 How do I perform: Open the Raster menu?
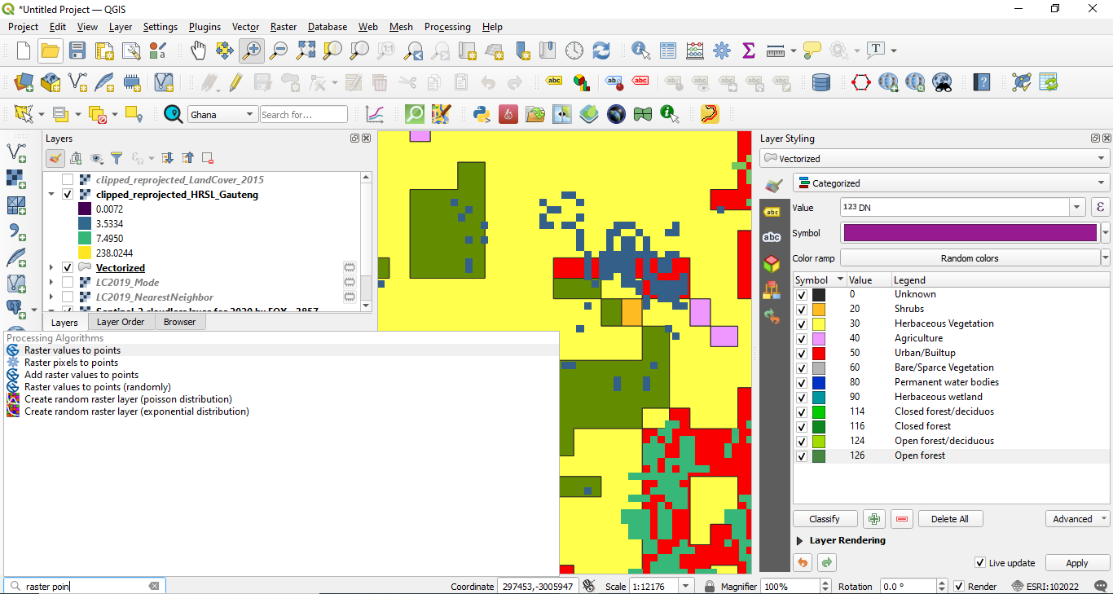coord(284,27)
